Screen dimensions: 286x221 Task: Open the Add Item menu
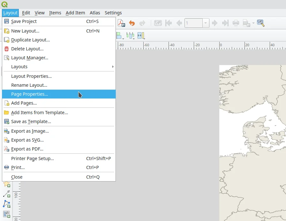tap(75, 13)
